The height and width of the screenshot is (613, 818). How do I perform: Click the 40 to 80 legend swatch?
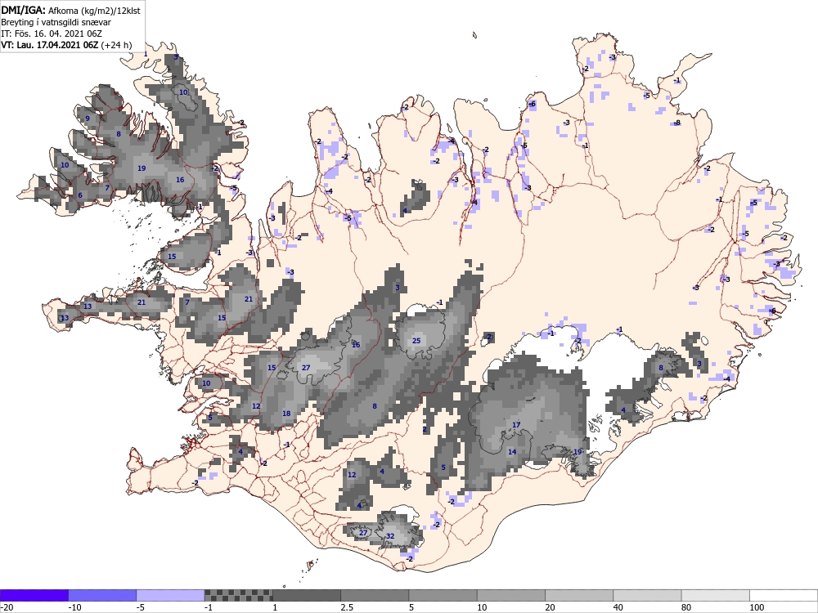[x=647, y=595]
